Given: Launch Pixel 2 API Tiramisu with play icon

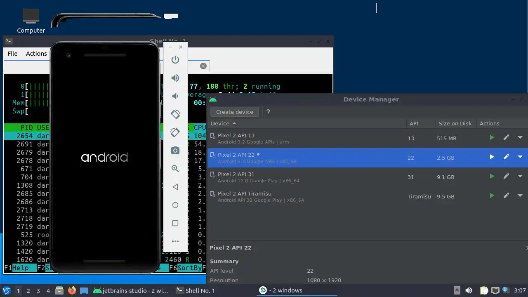Looking at the screenshot, I should [x=492, y=196].
